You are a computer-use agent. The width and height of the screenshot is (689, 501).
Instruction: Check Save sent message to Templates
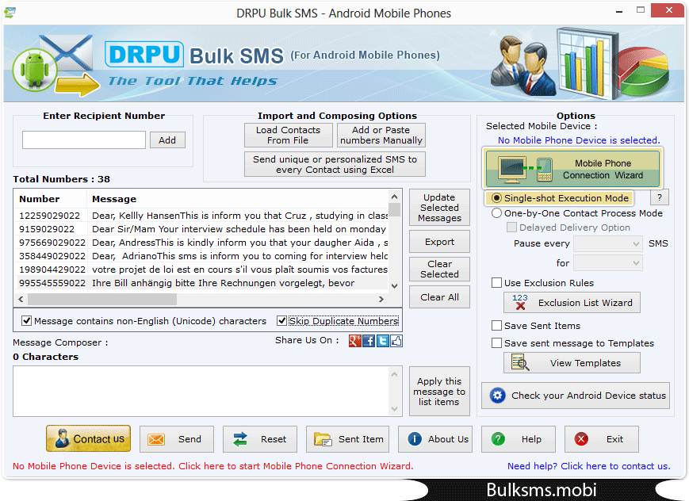click(496, 342)
